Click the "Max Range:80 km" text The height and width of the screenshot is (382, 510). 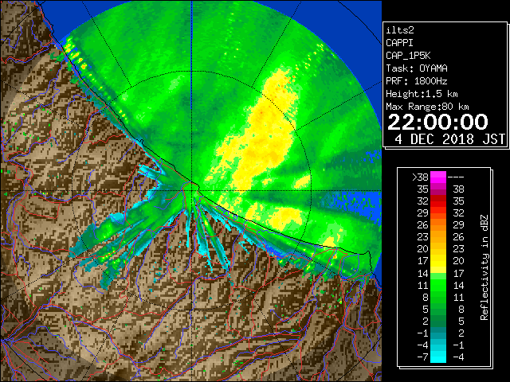[427, 107]
